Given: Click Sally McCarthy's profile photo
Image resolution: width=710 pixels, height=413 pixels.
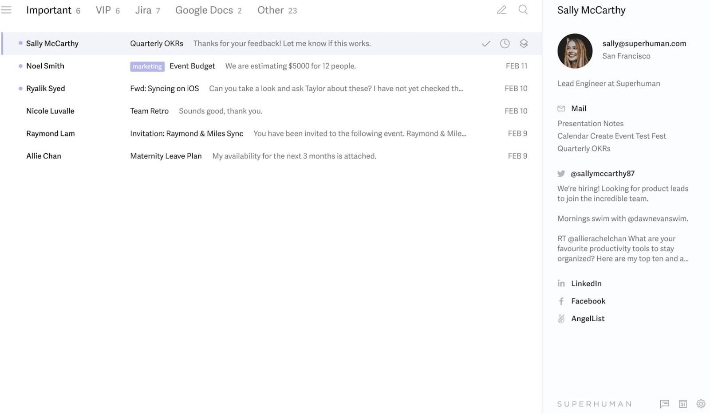Looking at the screenshot, I should coord(574,51).
